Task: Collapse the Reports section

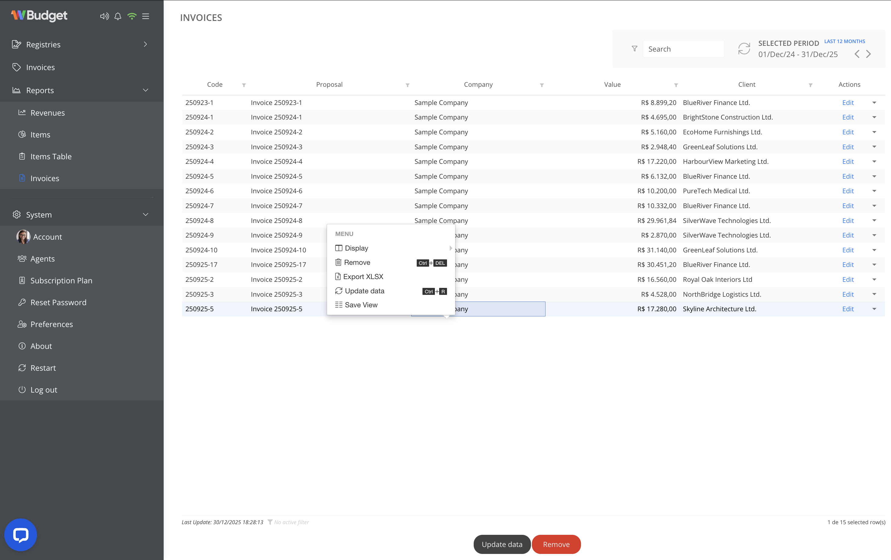Action: [145, 90]
